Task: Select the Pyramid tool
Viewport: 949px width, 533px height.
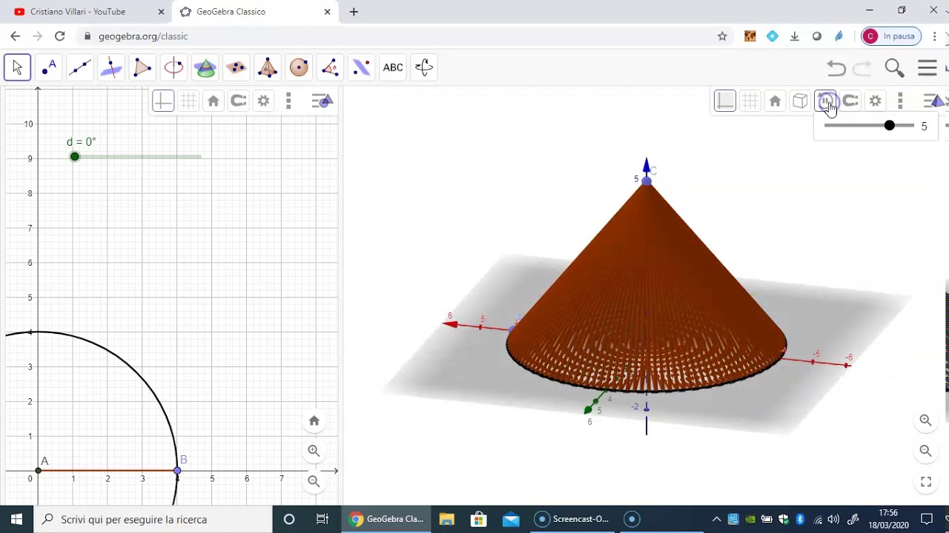Action: click(268, 67)
